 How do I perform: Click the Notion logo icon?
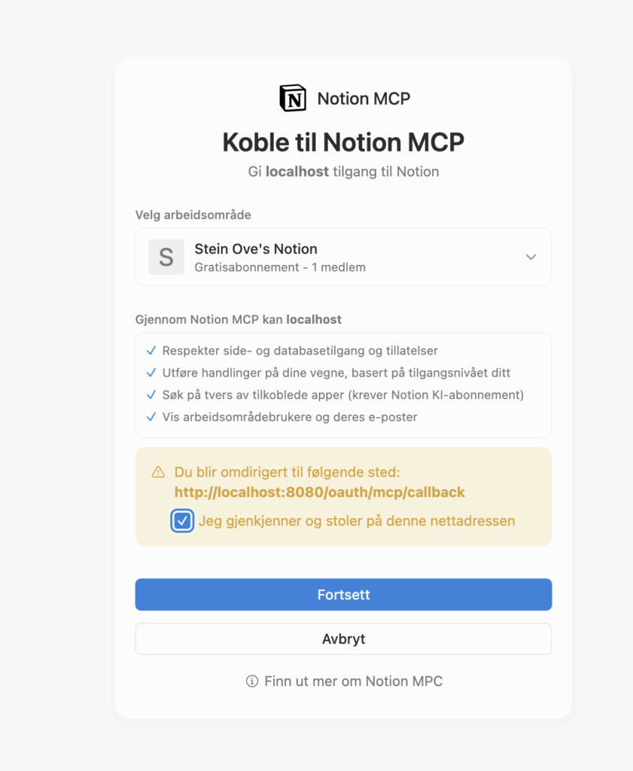293,99
